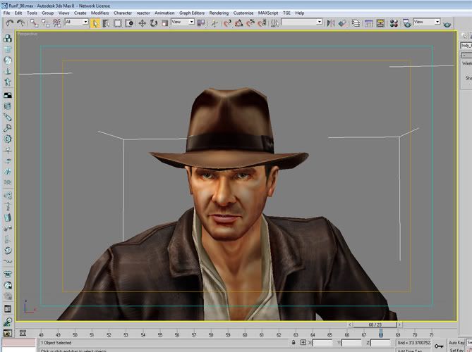Click the X coordinate field
The width and height of the screenshot is (472, 352).
pos(322,343)
